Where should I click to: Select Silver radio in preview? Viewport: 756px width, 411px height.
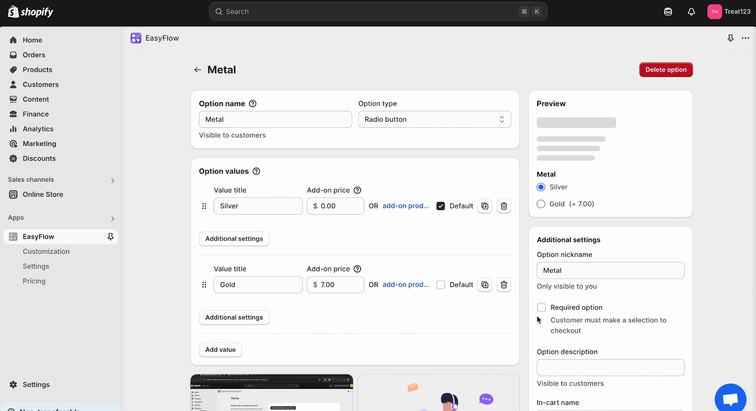click(541, 187)
